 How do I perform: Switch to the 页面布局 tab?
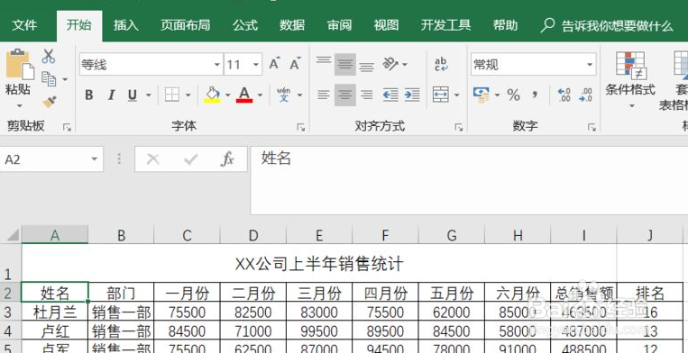tap(185, 25)
